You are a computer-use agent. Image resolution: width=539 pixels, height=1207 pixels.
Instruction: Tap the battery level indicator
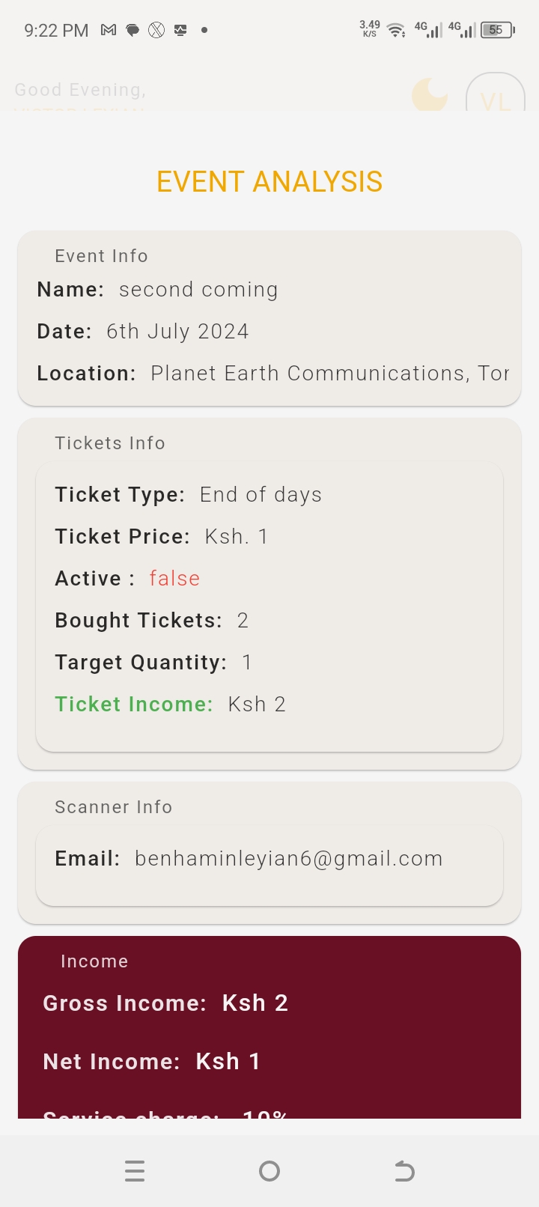pos(497,31)
